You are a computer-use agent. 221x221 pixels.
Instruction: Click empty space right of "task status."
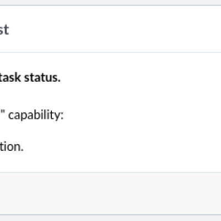(x=140, y=77)
